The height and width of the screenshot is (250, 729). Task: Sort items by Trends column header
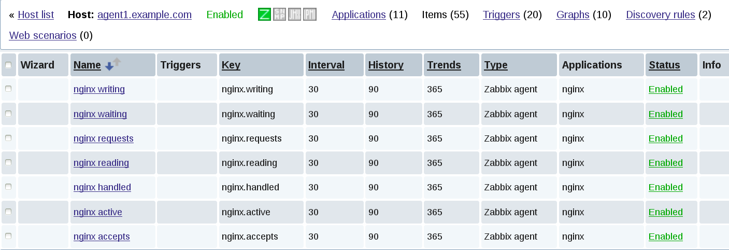[x=444, y=65]
